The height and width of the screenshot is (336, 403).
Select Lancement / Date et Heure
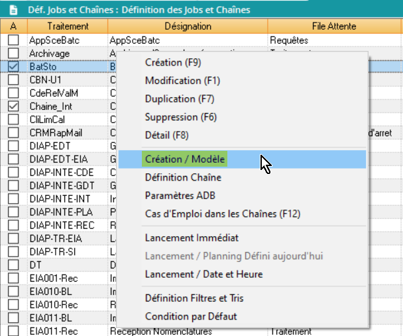(203, 274)
